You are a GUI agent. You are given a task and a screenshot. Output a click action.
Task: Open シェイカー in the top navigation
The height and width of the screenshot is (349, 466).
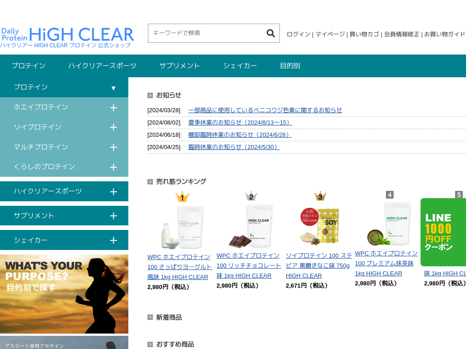(x=240, y=65)
